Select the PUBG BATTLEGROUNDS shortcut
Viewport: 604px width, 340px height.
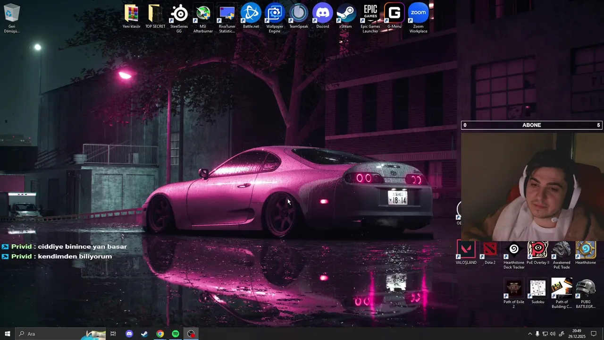[586, 294]
